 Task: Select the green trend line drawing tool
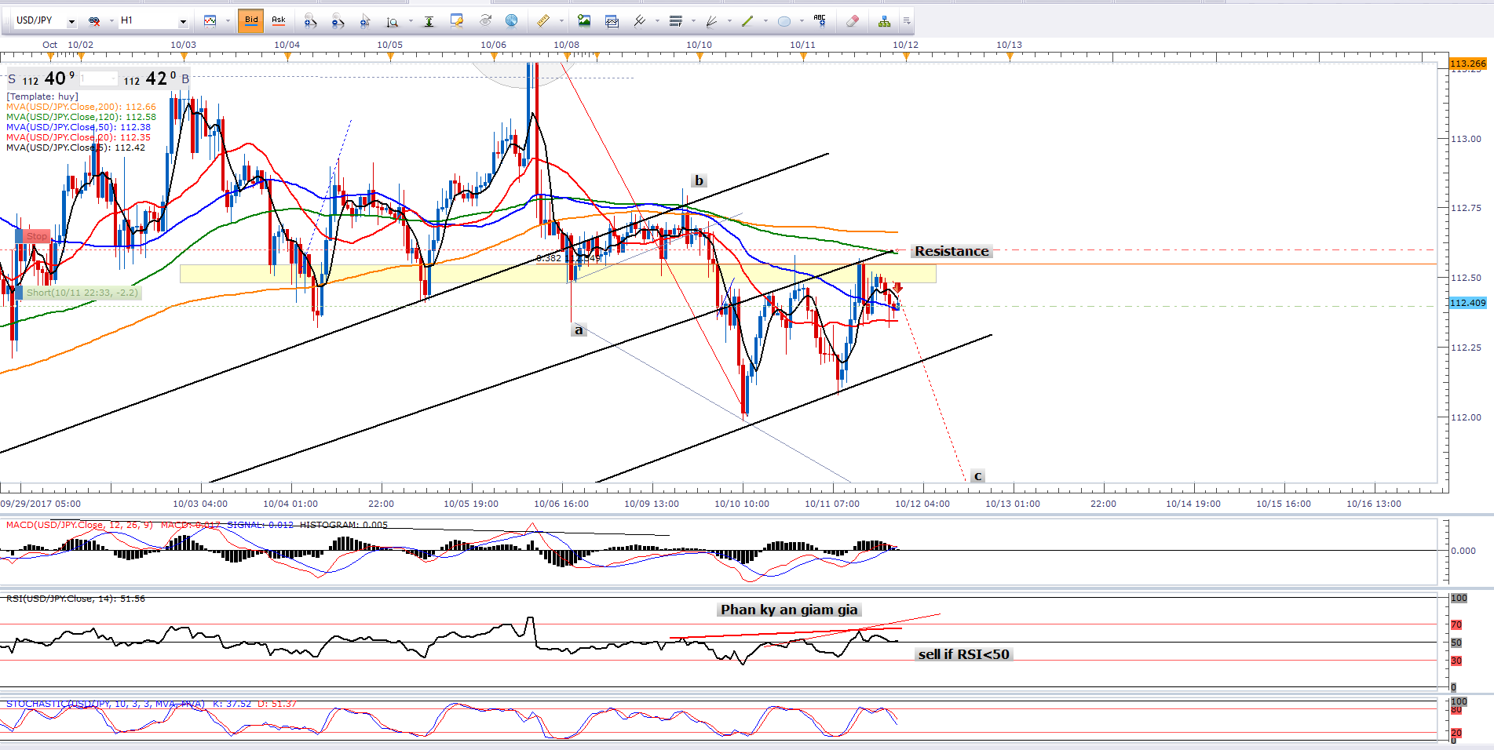click(747, 21)
